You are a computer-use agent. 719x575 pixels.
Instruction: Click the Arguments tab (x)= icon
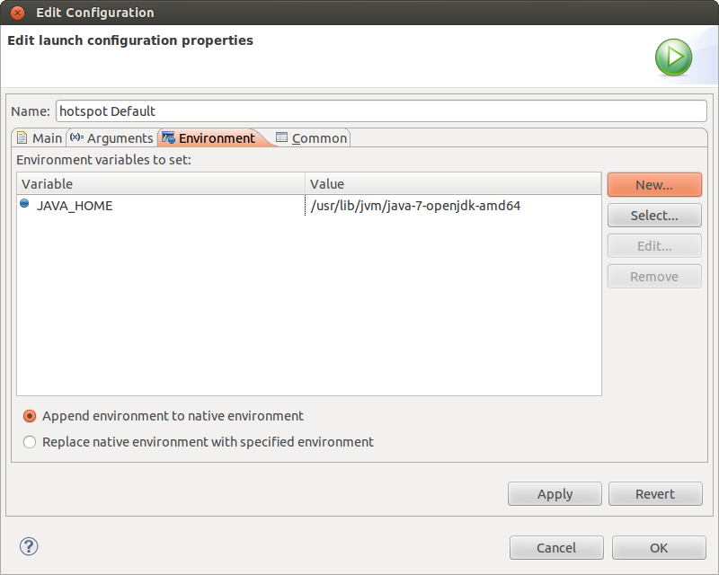(76, 137)
